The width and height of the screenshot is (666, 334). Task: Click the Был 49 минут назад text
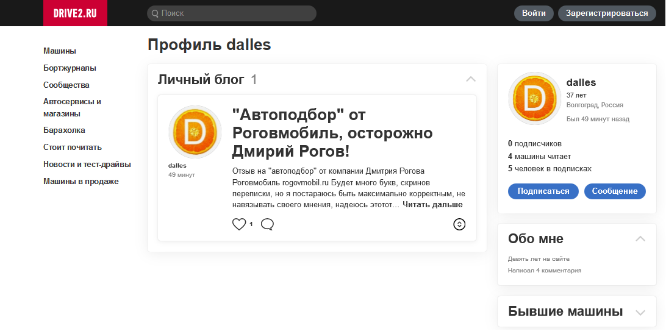598,119
